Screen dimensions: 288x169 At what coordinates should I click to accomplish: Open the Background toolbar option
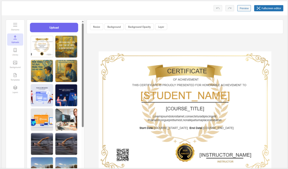click(114, 27)
